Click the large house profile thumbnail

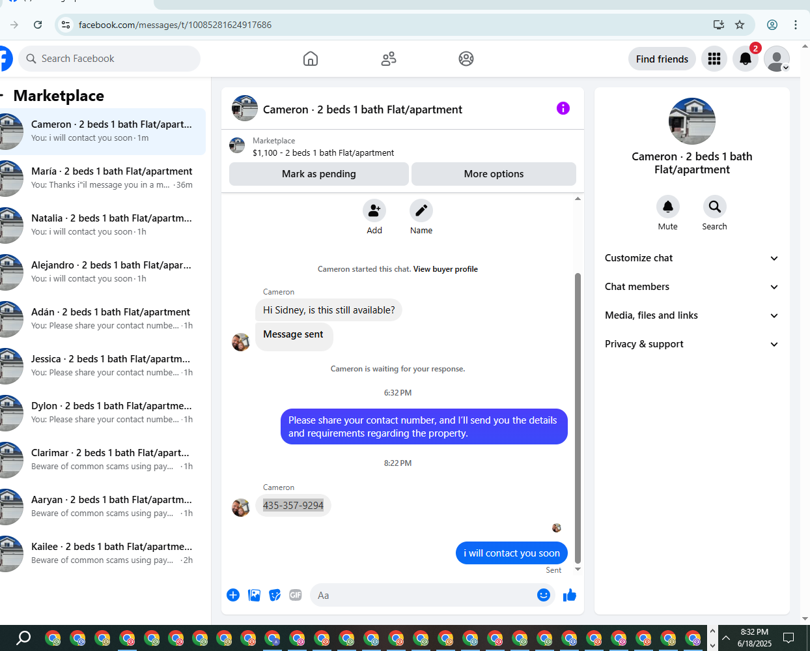(x=692, y=121)
